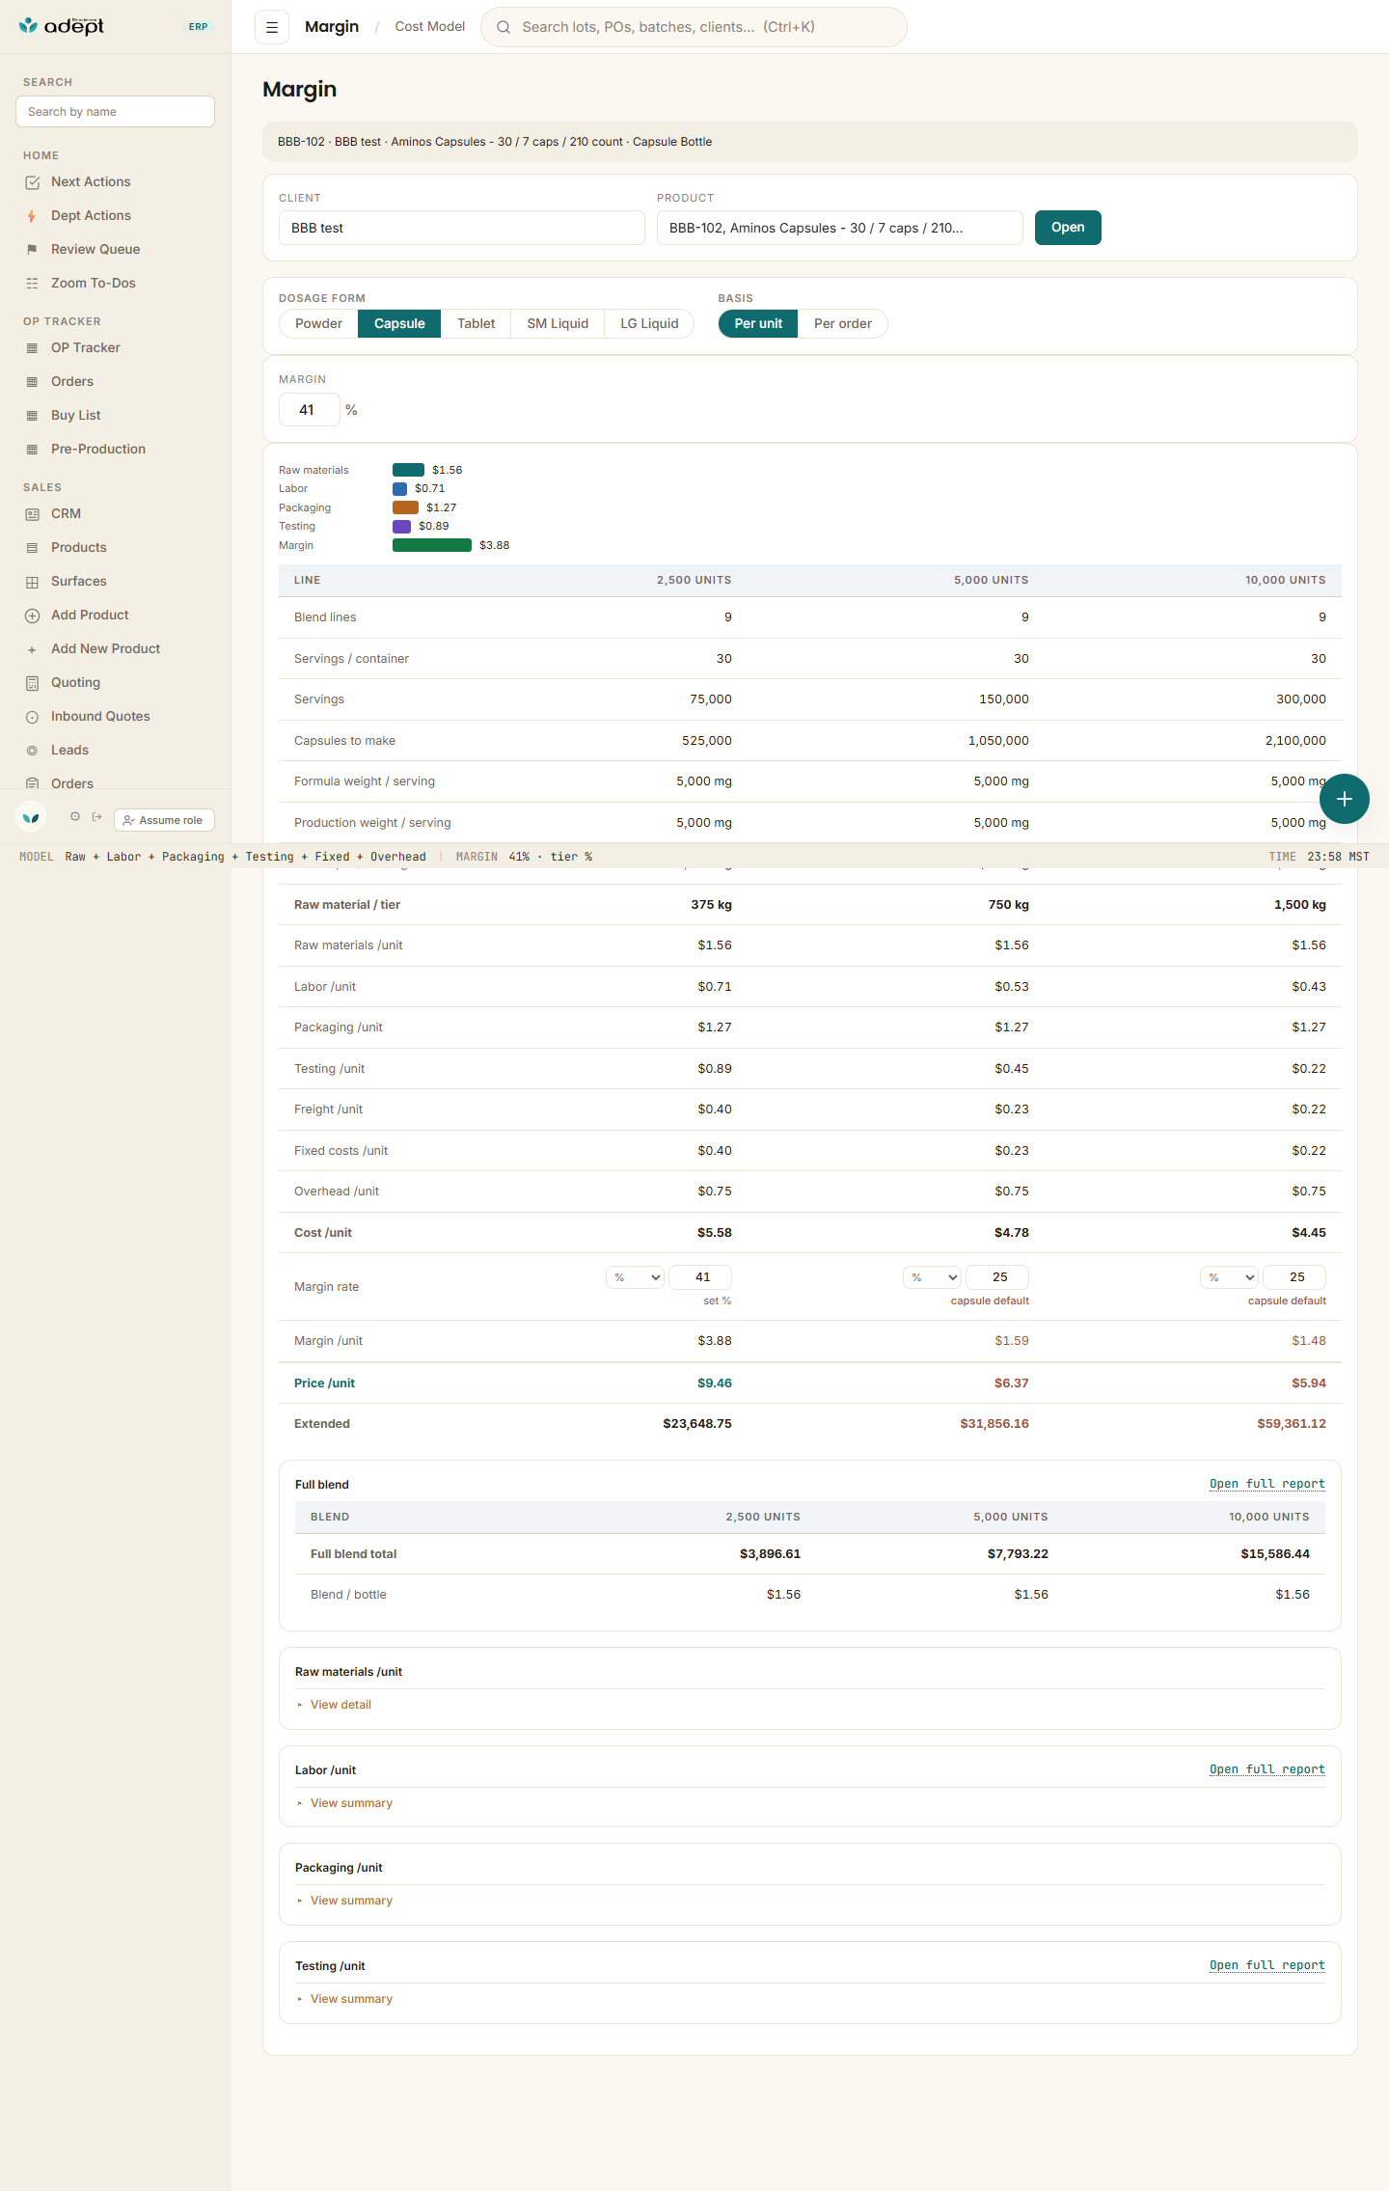The height and width of the screenshot is (2191, 1389).
Task: Select the Per unit basis
Action: pos(758,324)
